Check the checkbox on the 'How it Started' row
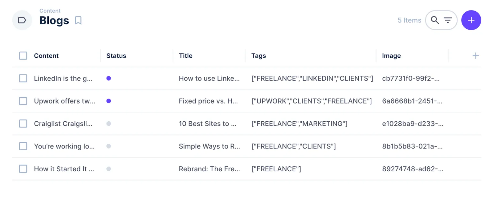The height and width of the screenshot is (199, 493). click(23, 169)
